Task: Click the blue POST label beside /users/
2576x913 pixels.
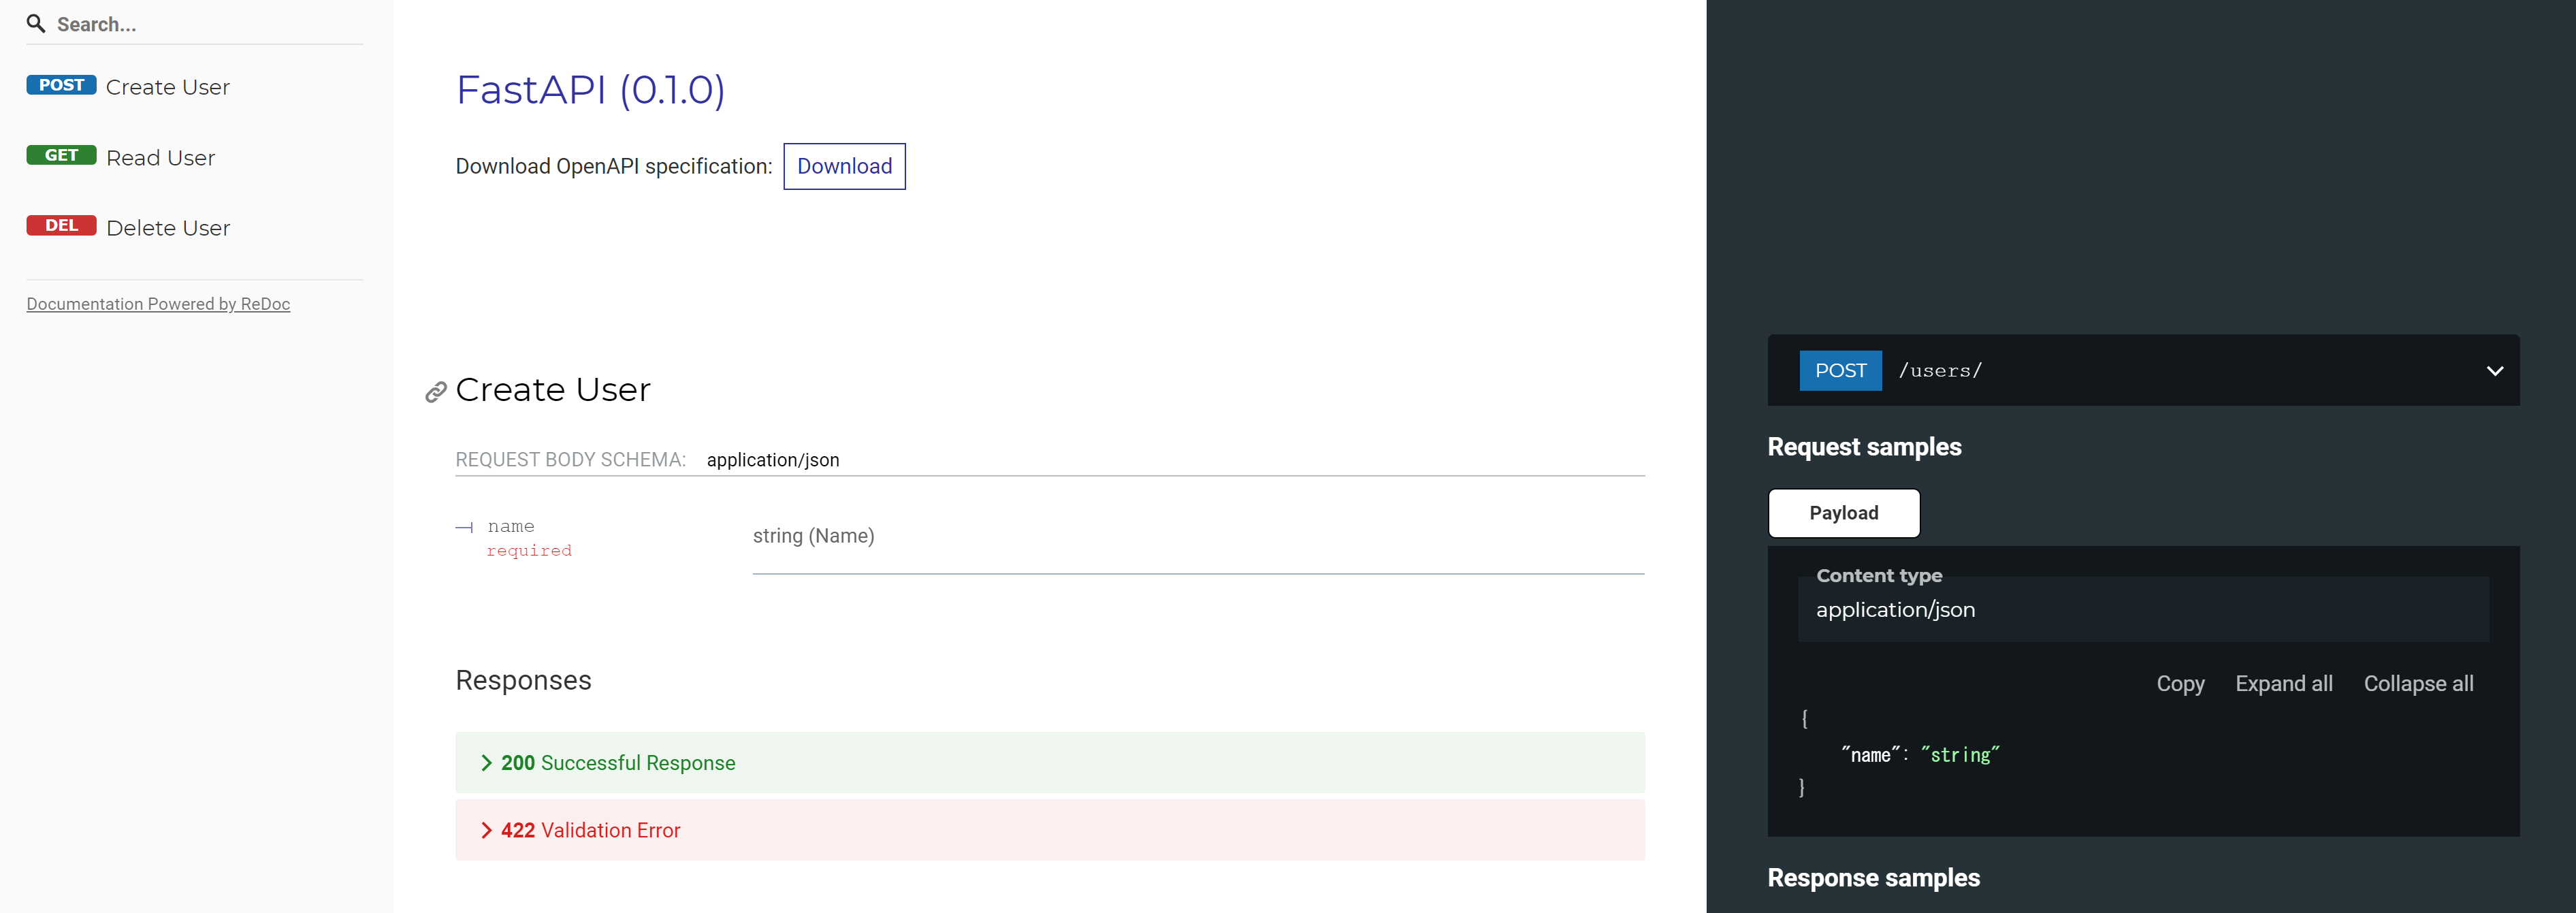Action: coord(1840,371)
